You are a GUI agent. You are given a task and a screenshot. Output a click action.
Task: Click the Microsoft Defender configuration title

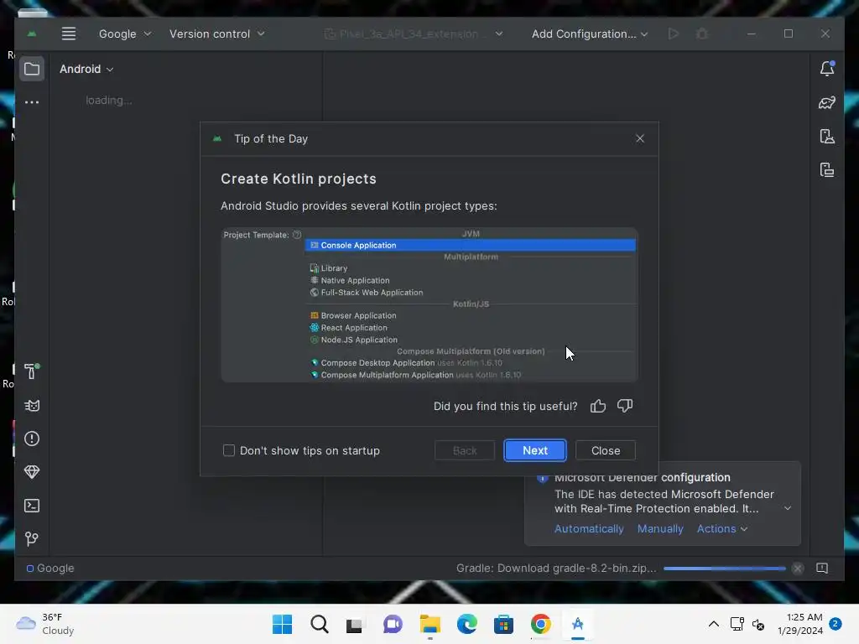point(642,477)
